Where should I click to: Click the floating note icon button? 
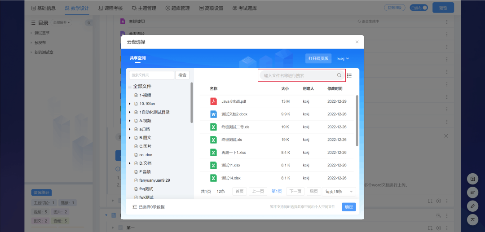point(472,179)
